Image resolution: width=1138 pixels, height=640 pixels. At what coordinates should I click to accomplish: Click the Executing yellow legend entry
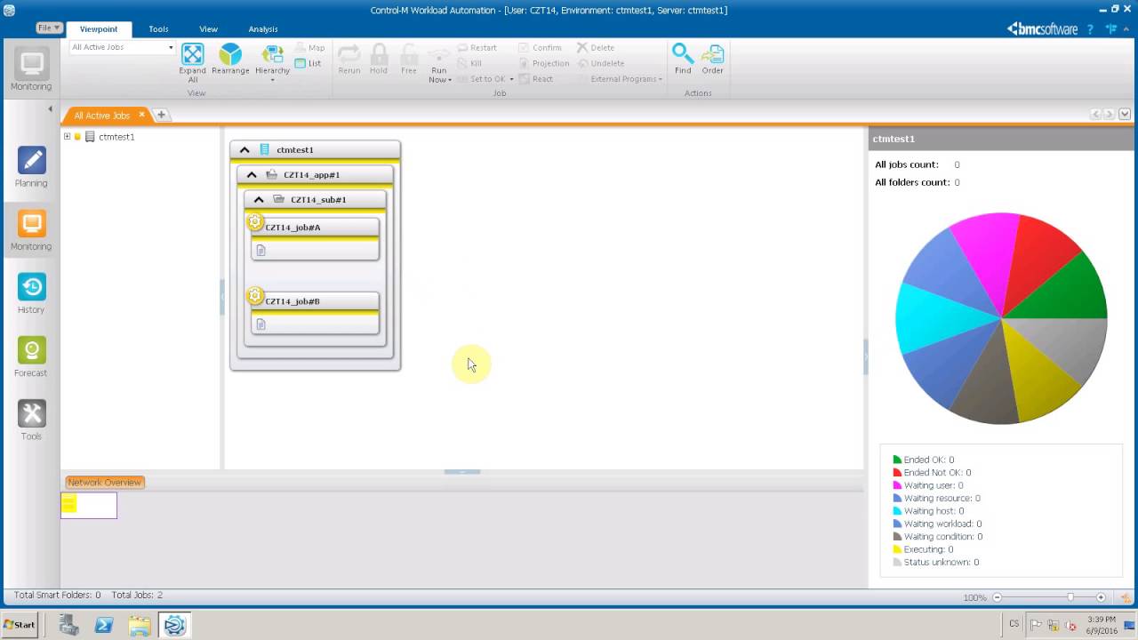tap(923, 549)
